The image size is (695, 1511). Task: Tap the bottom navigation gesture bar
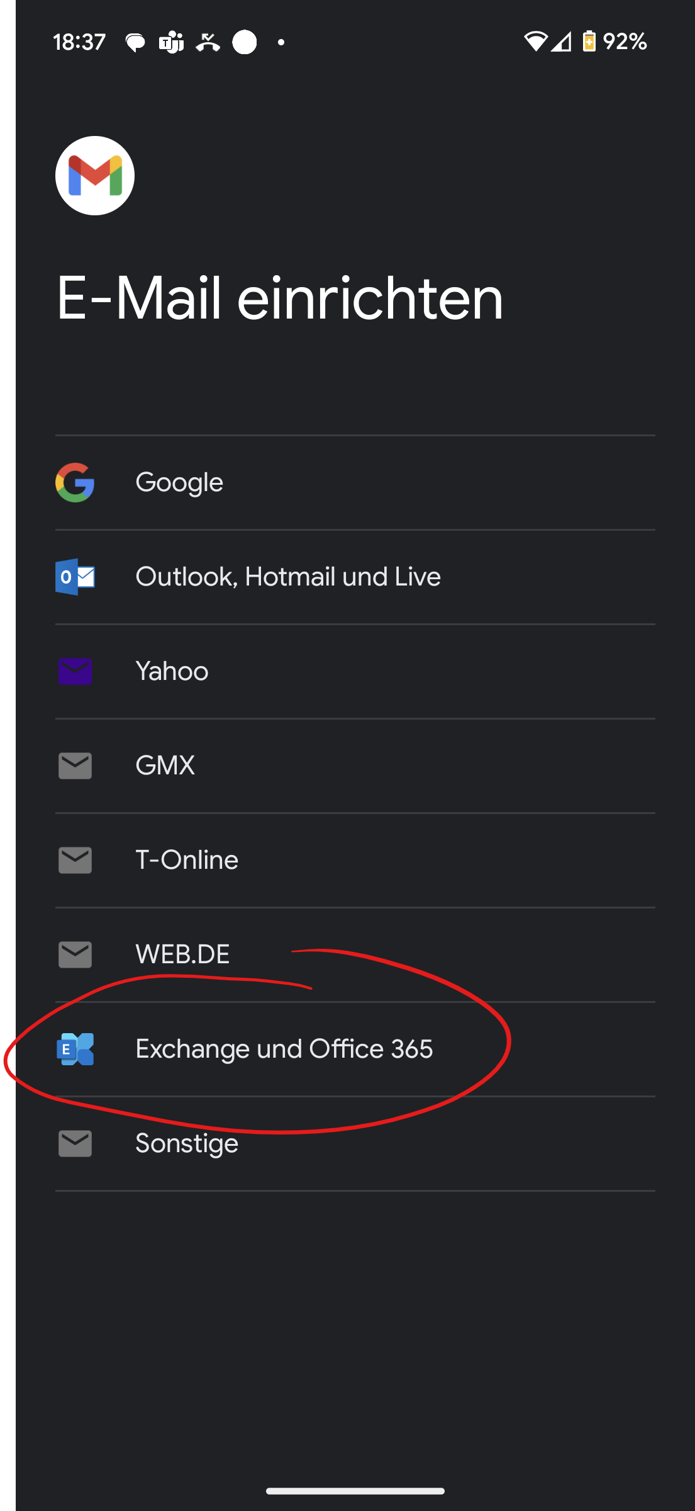tap(355, 1490)
